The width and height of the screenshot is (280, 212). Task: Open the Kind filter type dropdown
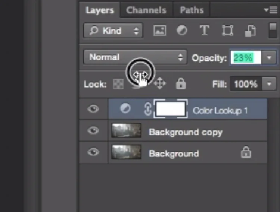click(x=113, y=31)
